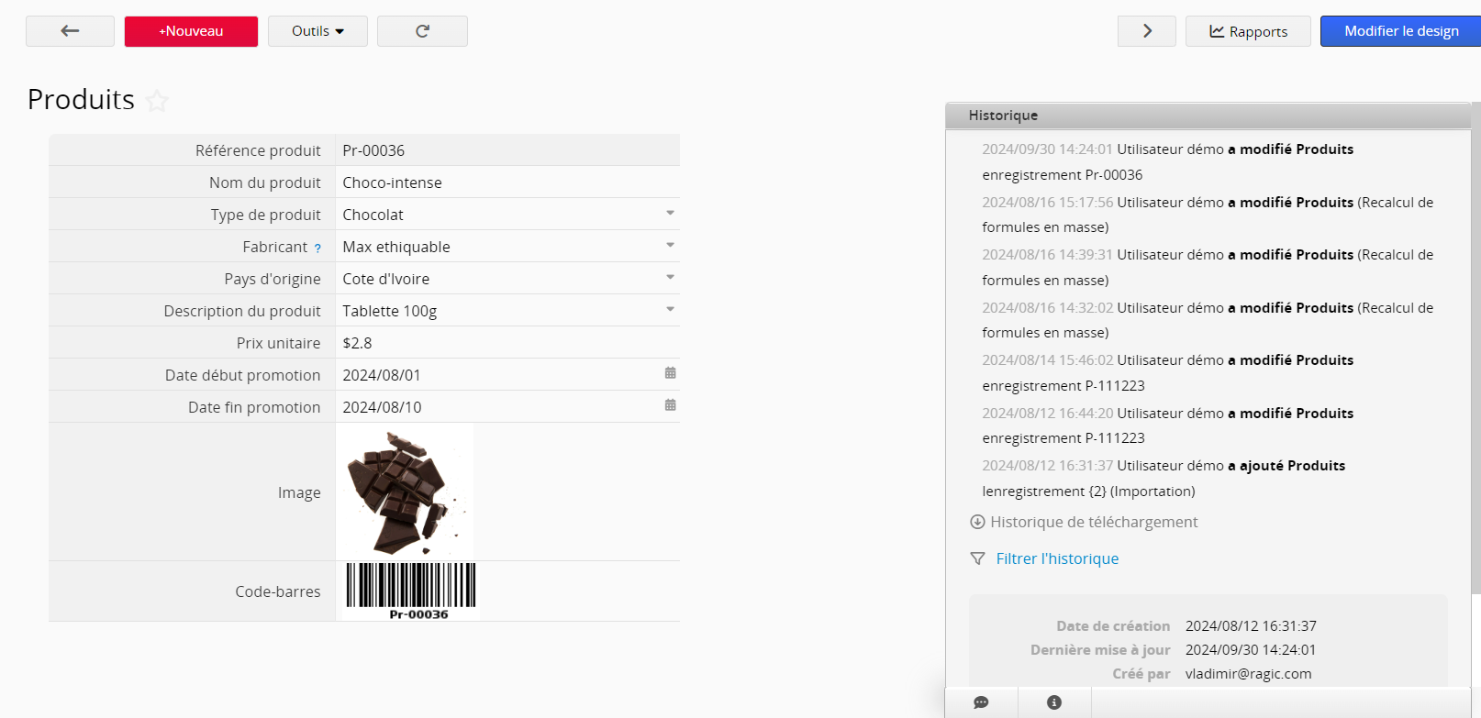This screenshot has width=1481, height=718.
Task: Click the chocolate product image thumbnail
Action: coord(406,492)
